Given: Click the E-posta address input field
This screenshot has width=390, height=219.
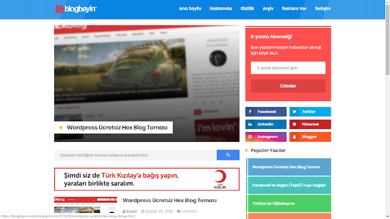Looking at the screenshot, I should (288, 68).
